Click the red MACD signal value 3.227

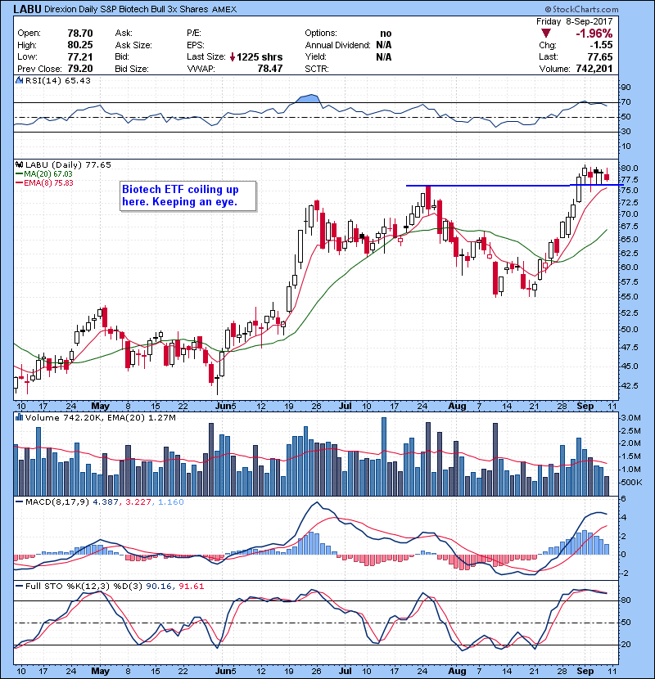pos(138,502)
